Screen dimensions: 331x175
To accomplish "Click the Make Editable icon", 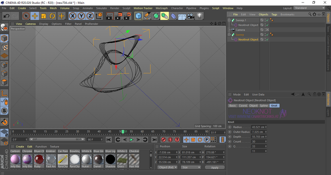I will point(4,27).
